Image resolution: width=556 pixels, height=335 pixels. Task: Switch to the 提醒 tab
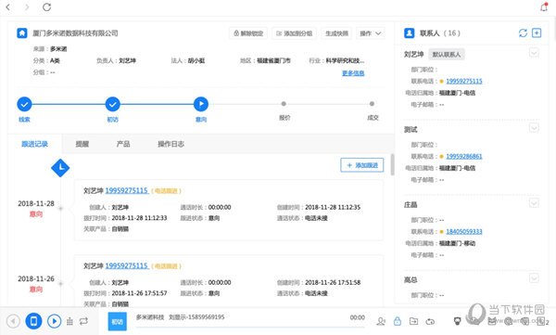click(x=82, y=144)
